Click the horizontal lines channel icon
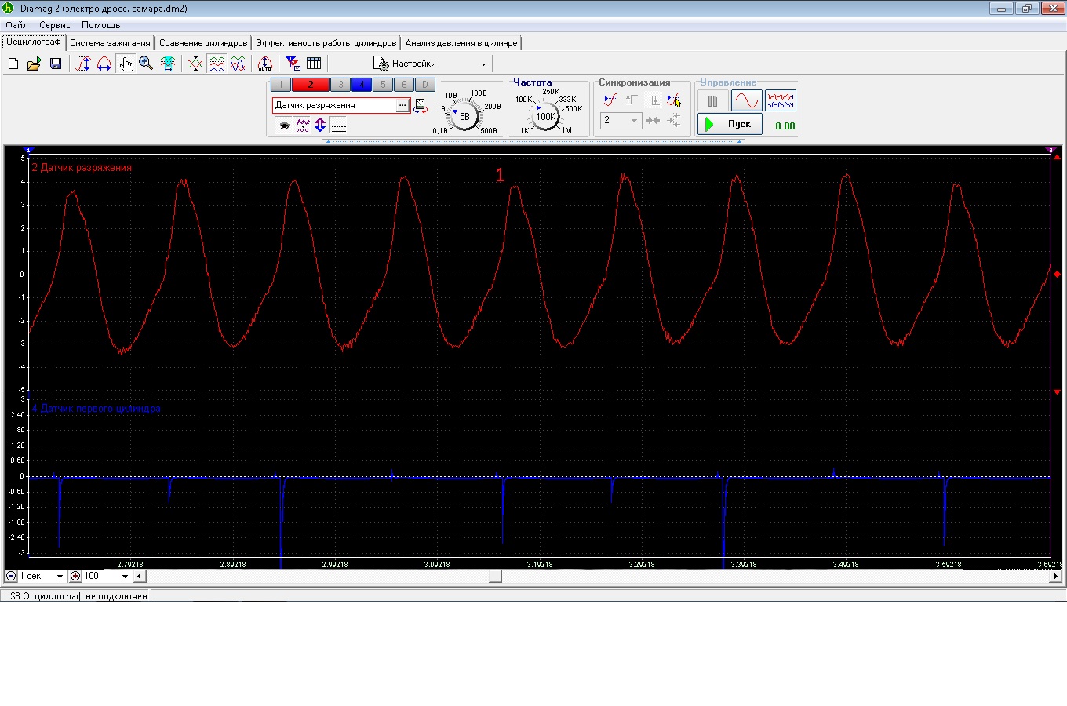1067x706 pixels. [x=338, y=125]
